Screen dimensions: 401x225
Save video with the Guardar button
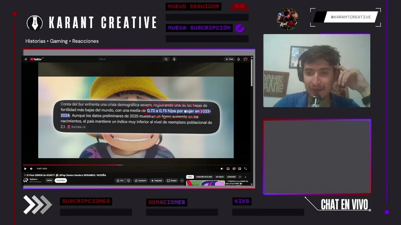click(x=172, y=181)
